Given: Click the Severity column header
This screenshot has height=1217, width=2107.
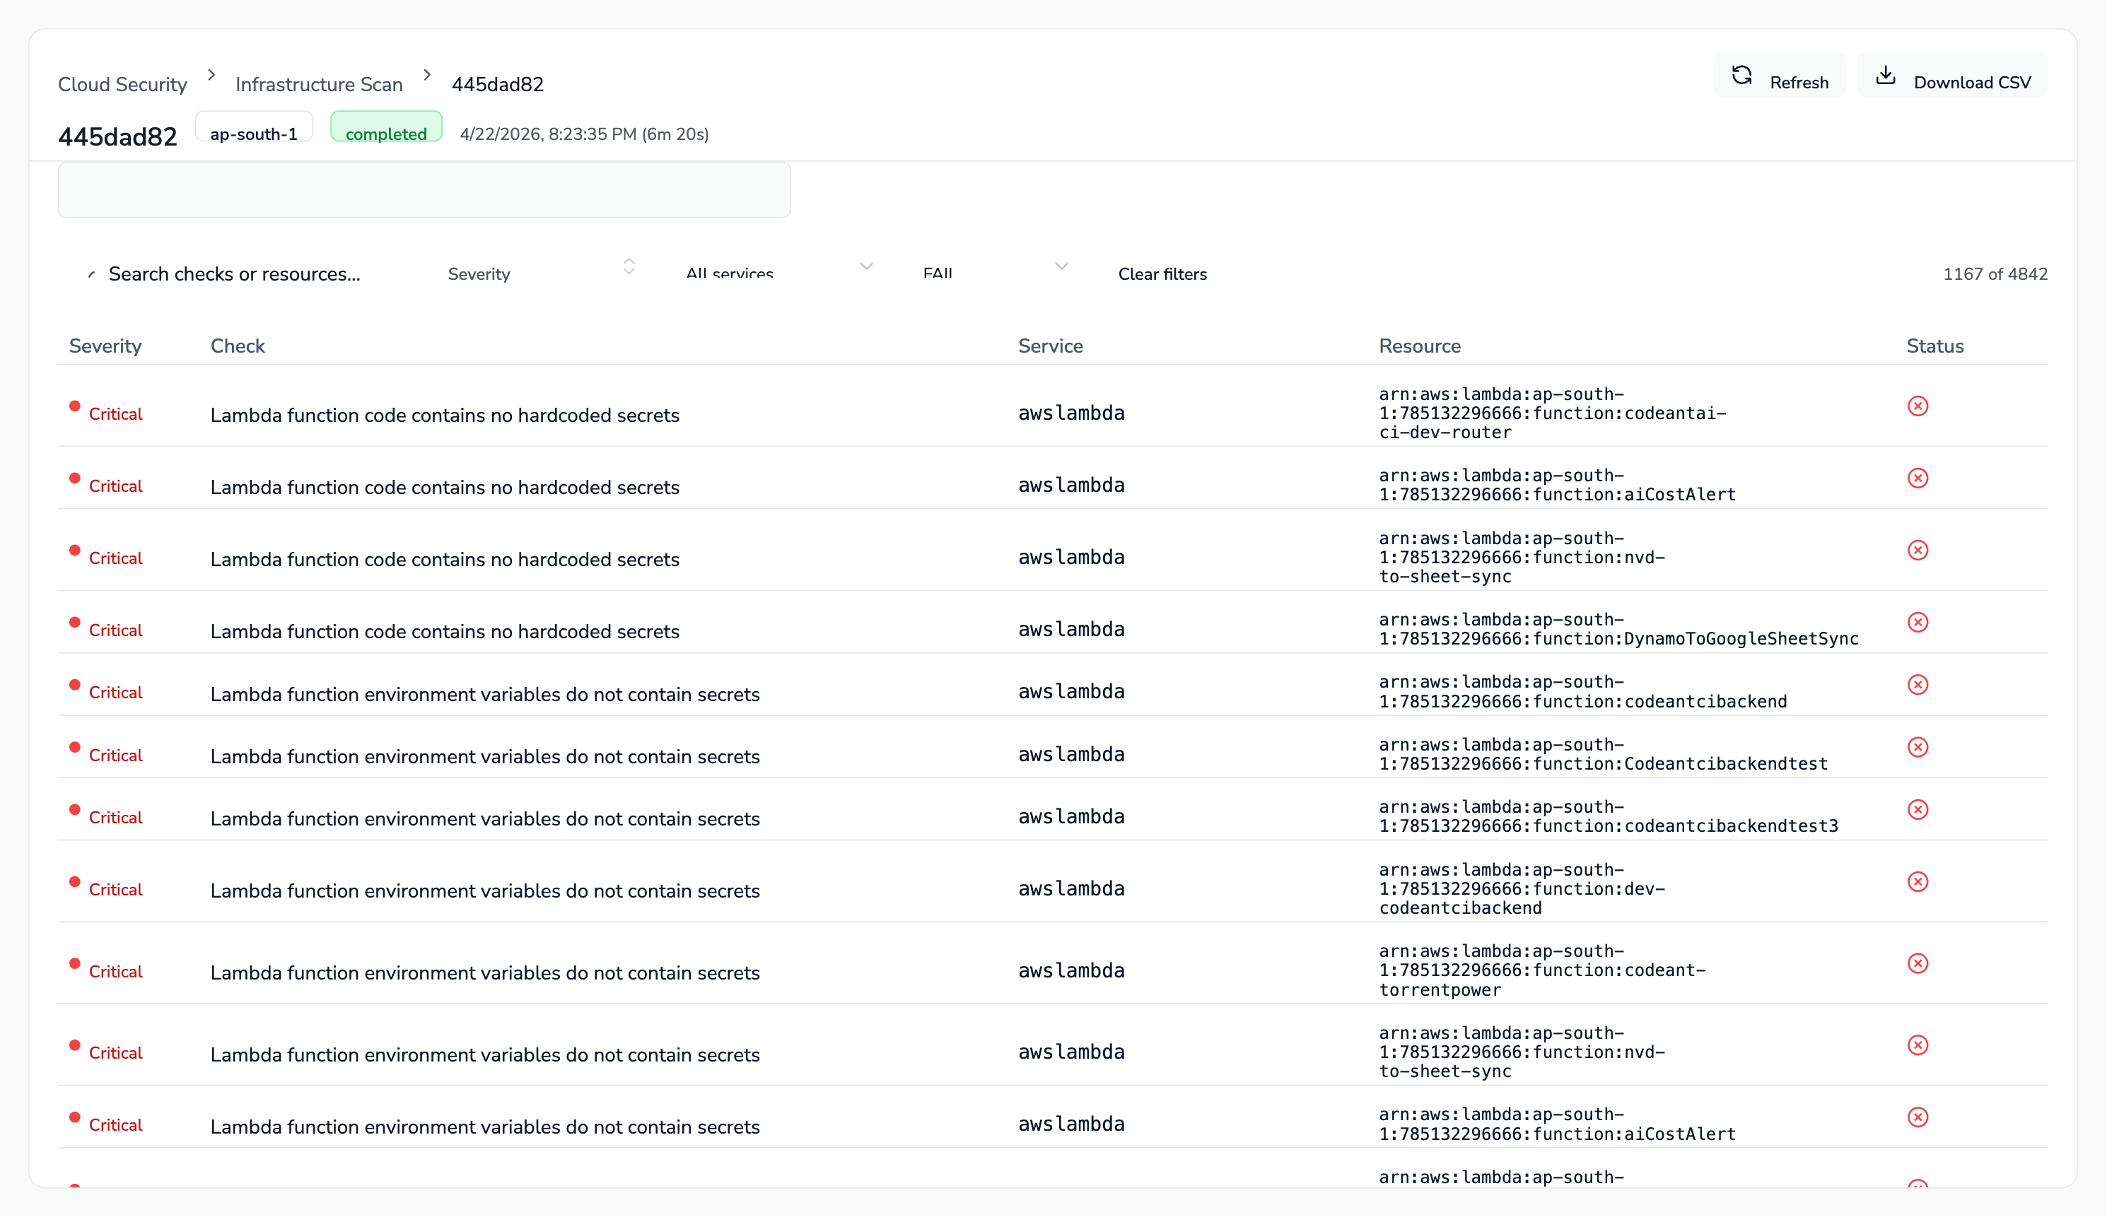Looking at the screenshot, I should (x=105, y=346).
